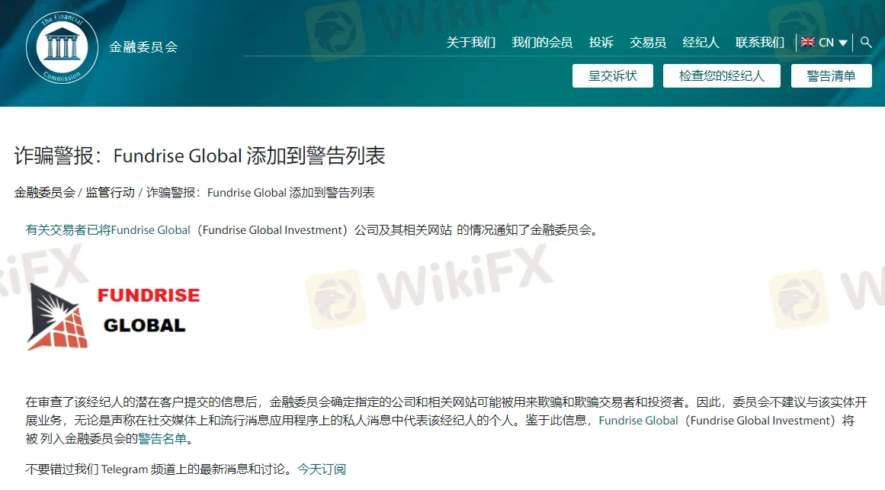This screenshot has height=490, width=885.
Task: Open the 我们的会员 menu
Action: (542, 43)
